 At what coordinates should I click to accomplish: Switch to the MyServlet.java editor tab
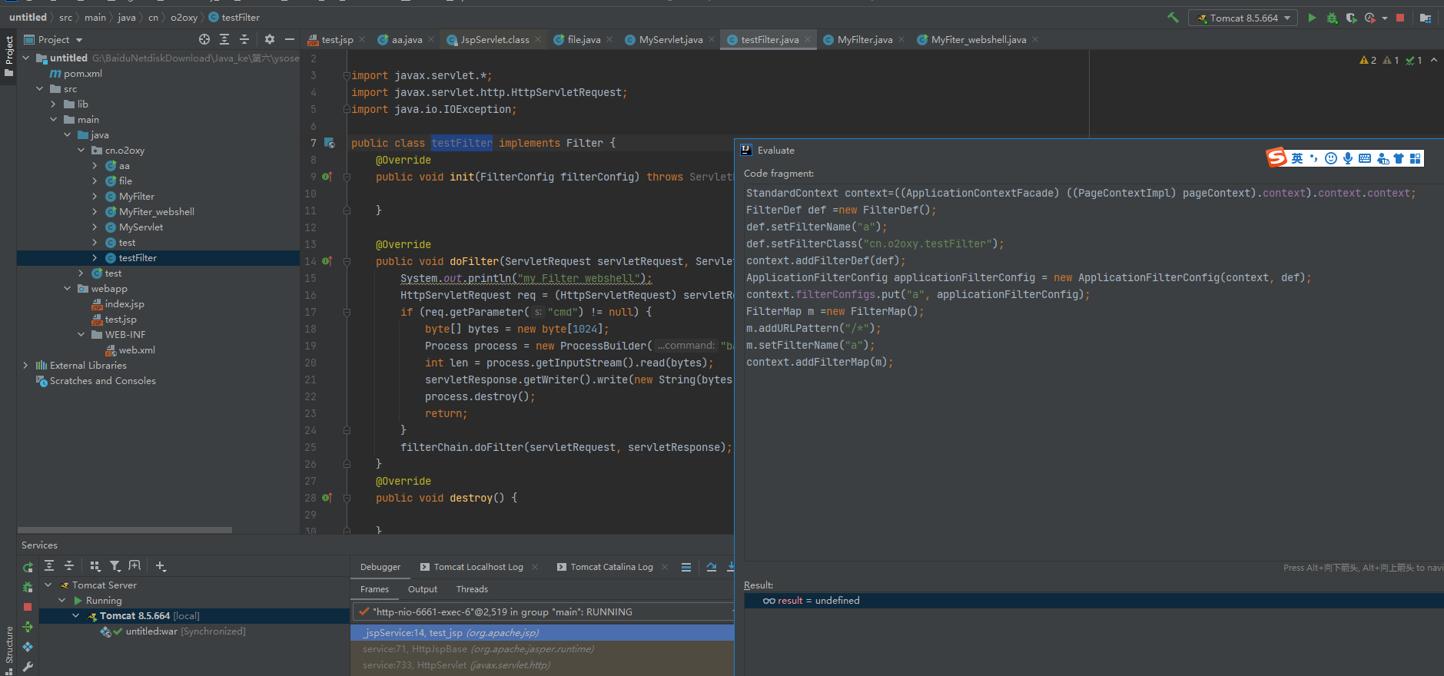tap(671, 40)
